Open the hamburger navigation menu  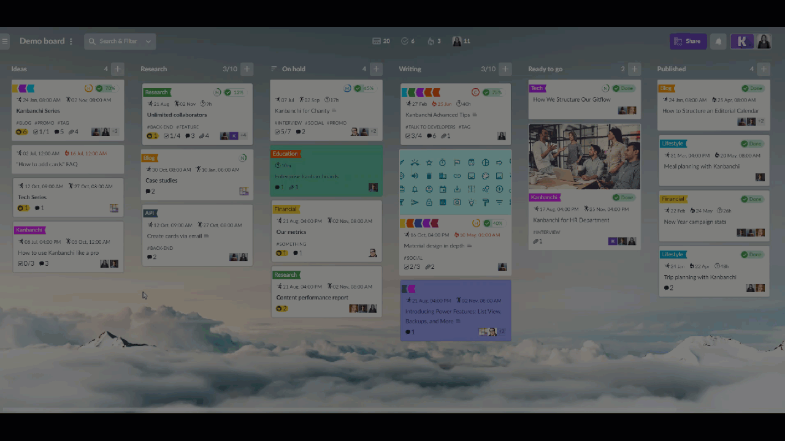click(x=5, y=42)
